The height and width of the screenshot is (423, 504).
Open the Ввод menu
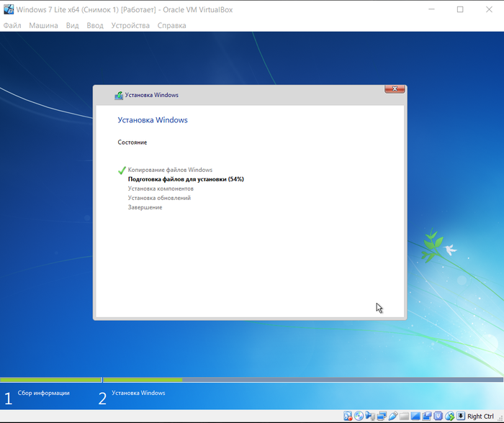95,25
